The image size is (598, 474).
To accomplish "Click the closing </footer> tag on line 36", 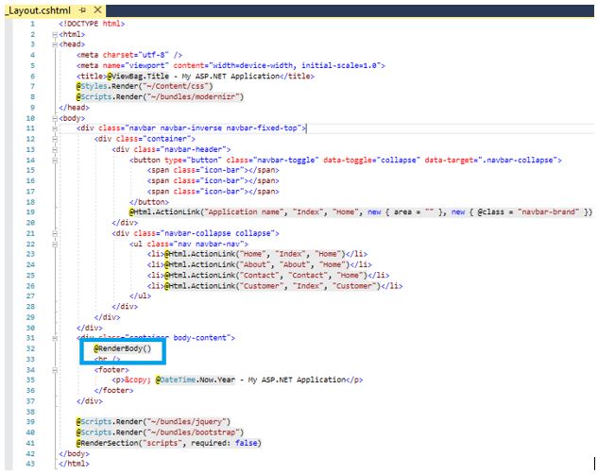I will coord(113,391).
